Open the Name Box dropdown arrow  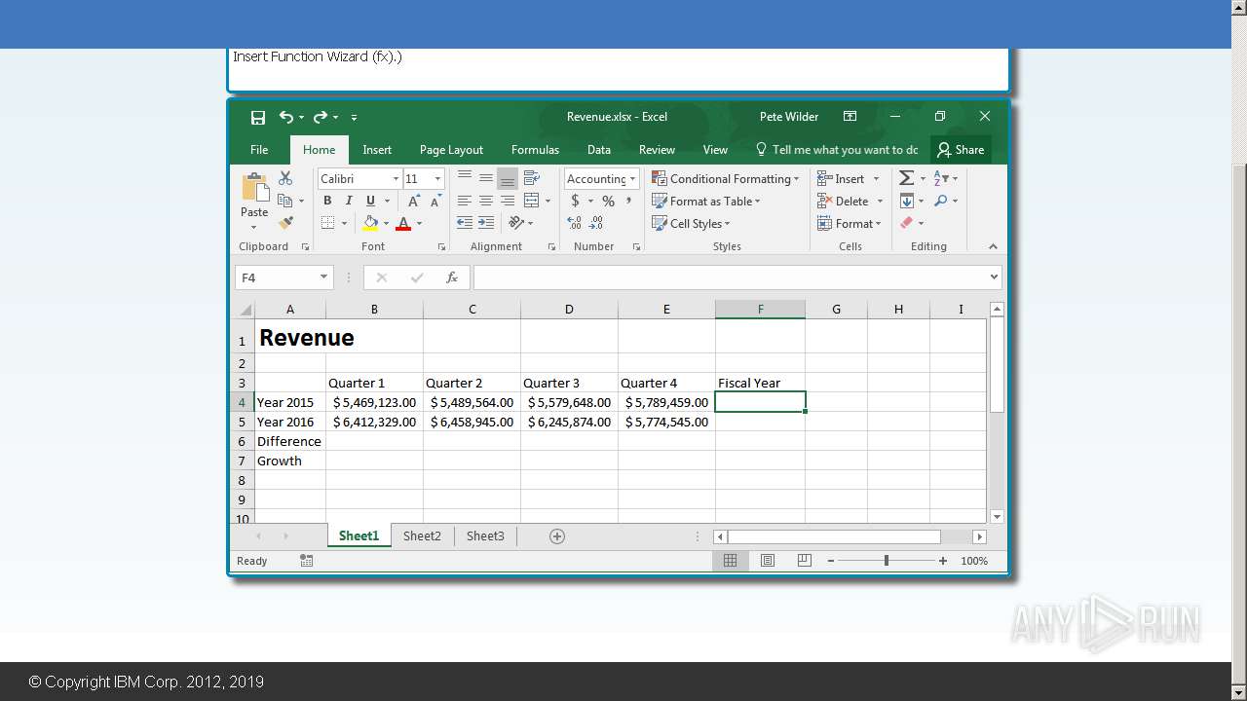[x=323, y=277]
